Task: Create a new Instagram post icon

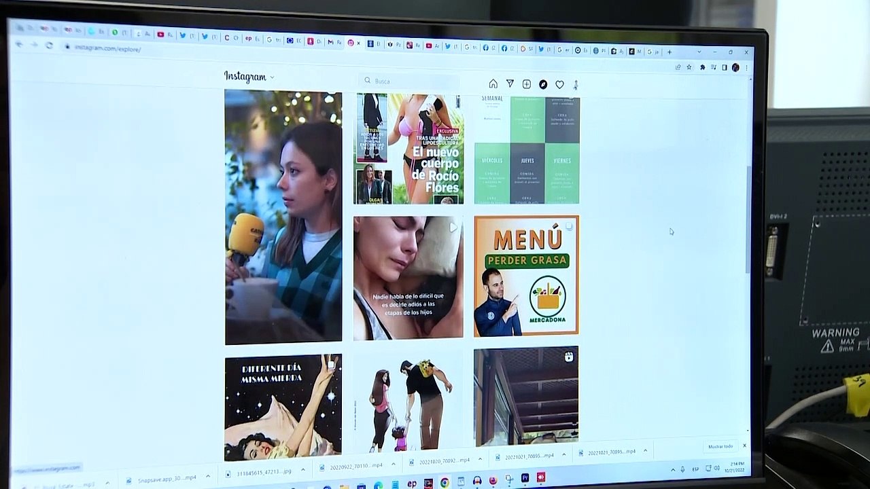Action: click(x=527, y=84)
